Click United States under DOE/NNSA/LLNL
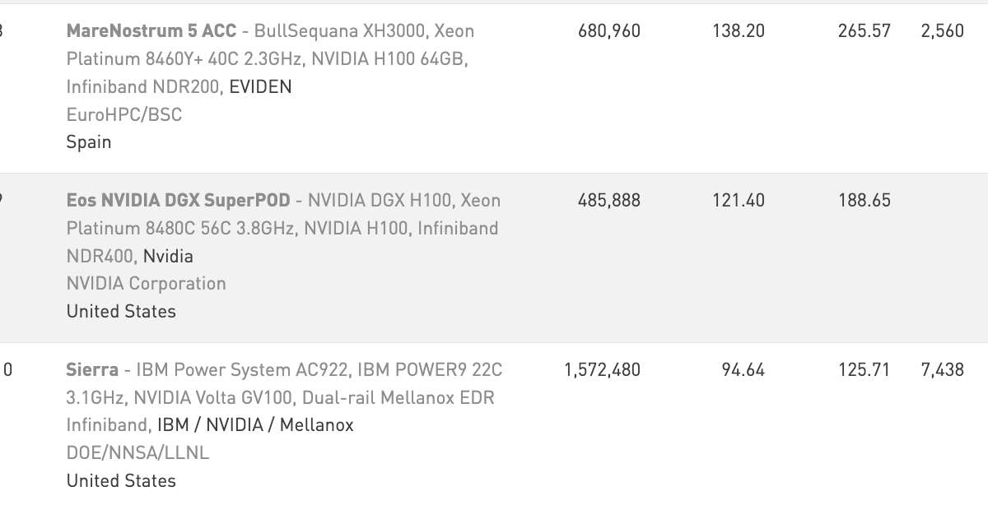Screen dimensions: 988x510 tap(121, 481)
